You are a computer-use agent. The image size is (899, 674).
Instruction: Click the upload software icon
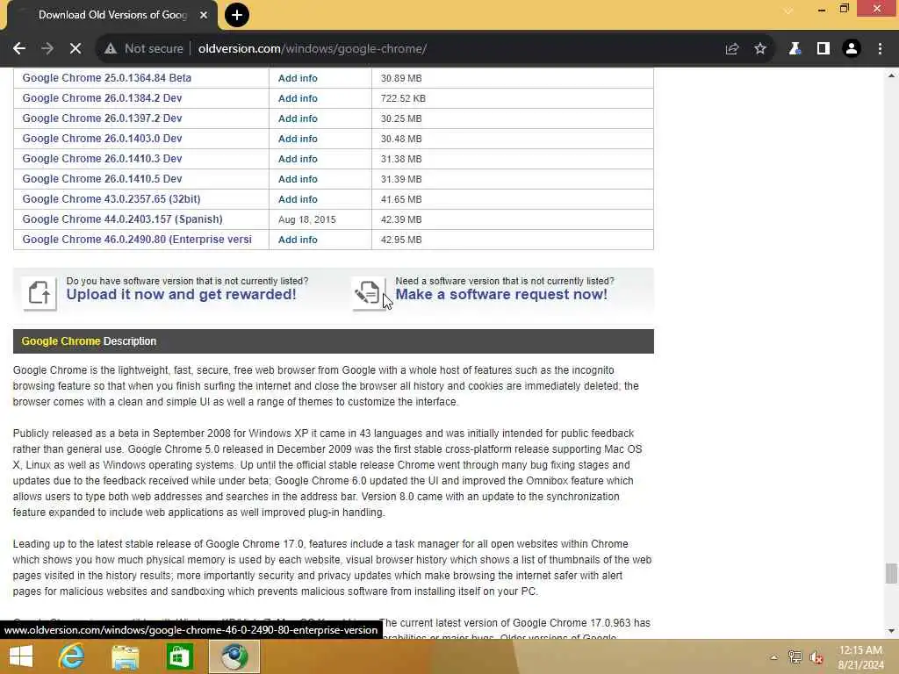(40, 293)
